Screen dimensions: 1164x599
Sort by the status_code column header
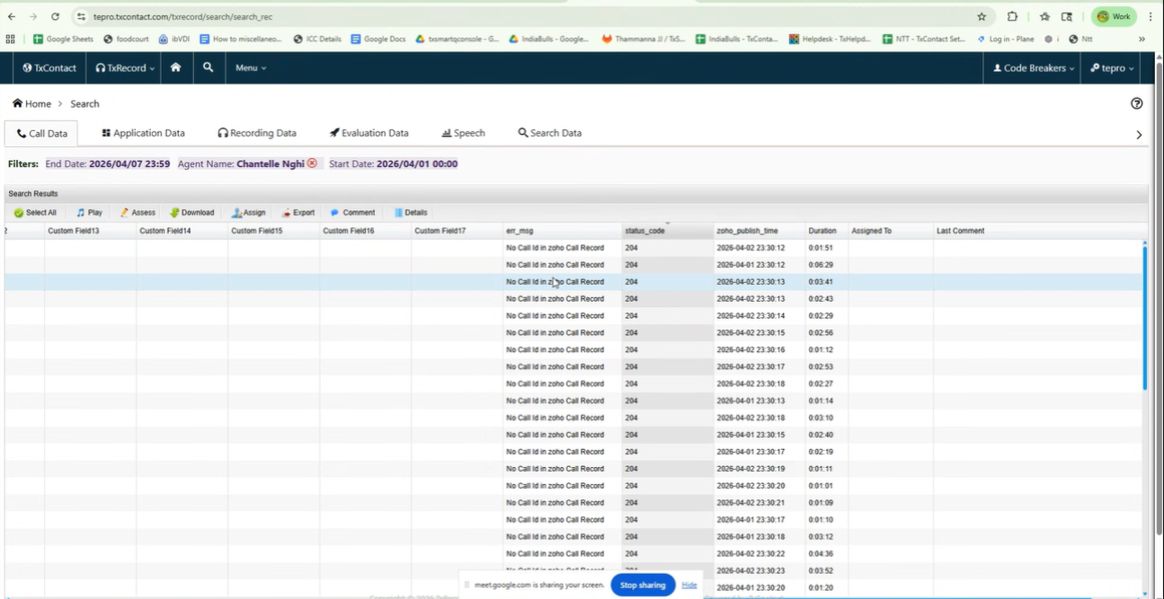(x=644, y=231)
